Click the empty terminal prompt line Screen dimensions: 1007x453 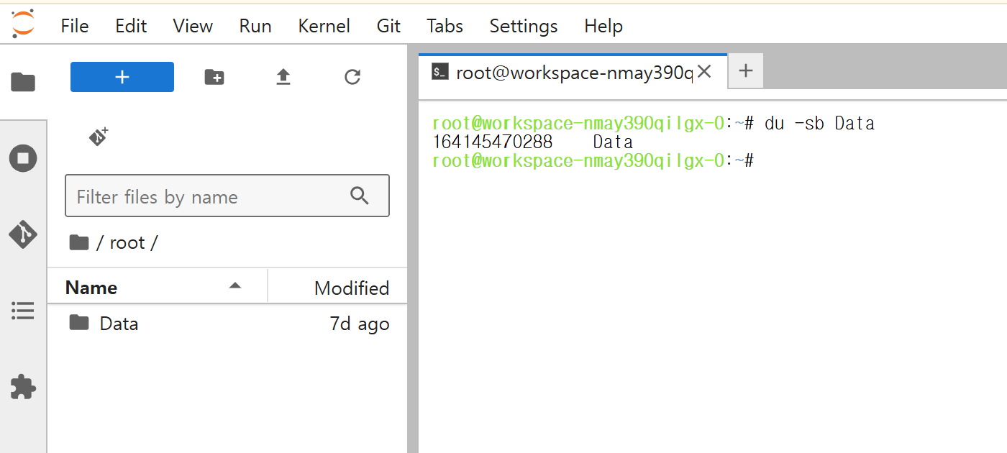[593, 161]
